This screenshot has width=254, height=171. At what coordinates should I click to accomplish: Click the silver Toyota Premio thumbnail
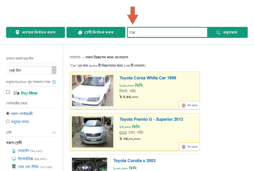click(93, 132)
